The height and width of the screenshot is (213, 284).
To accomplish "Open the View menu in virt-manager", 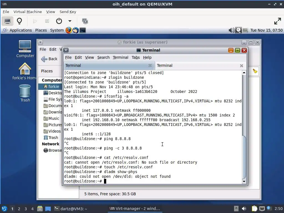I will coord(50,12).
